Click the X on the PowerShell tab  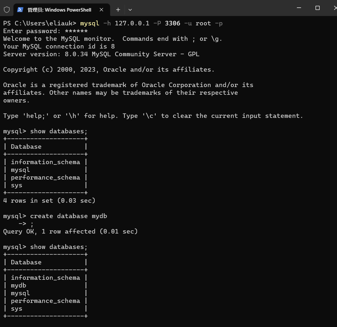click(x=102, y=10)
